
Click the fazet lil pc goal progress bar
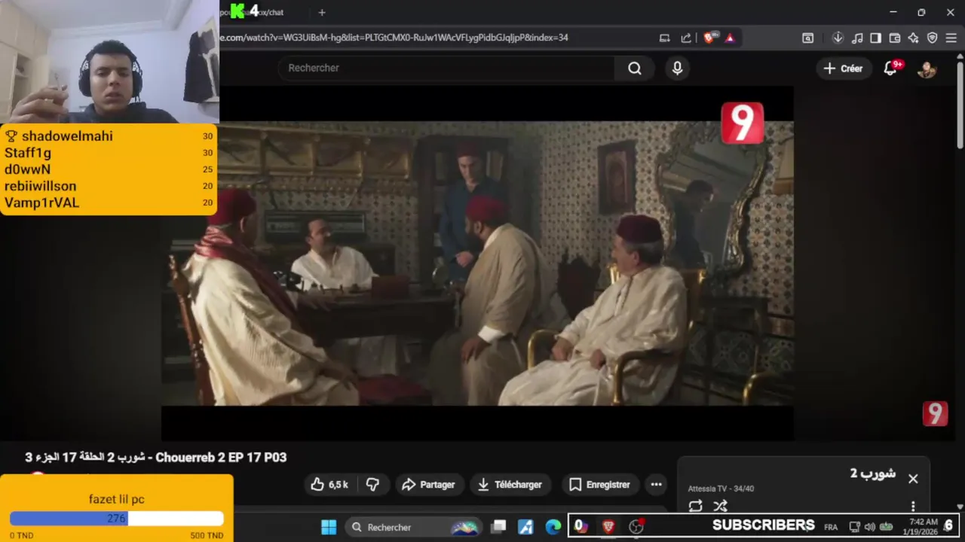(x=117, y=518)
